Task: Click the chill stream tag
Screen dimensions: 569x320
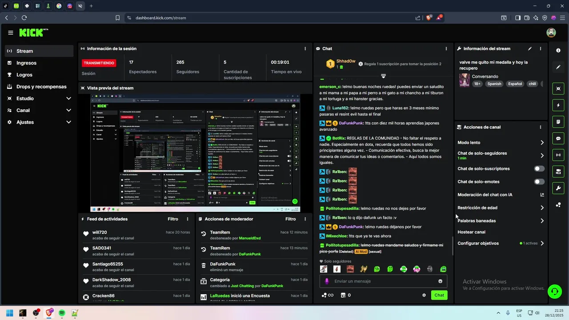Action: pyautogui.click(x=532, y=84)
